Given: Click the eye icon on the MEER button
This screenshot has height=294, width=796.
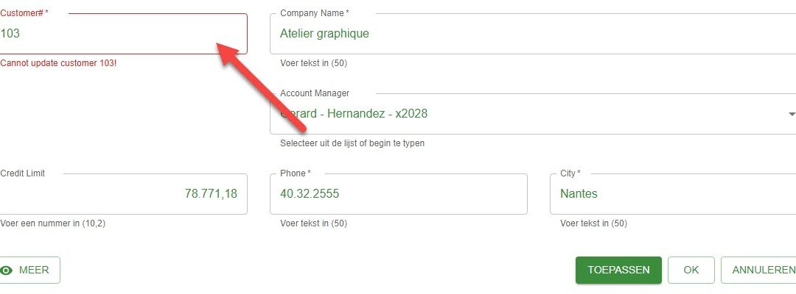Looking at the screenshot, I should pos(7,270).
